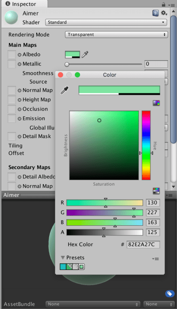Pick Albedo color with the eyedropper

click(x=85, y=54)
